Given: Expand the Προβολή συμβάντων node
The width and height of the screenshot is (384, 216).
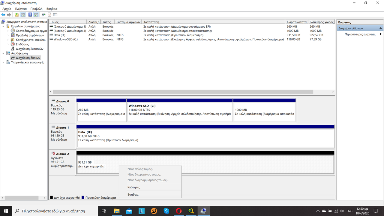Looking at the screenshot, I should (x=8, y=35).
